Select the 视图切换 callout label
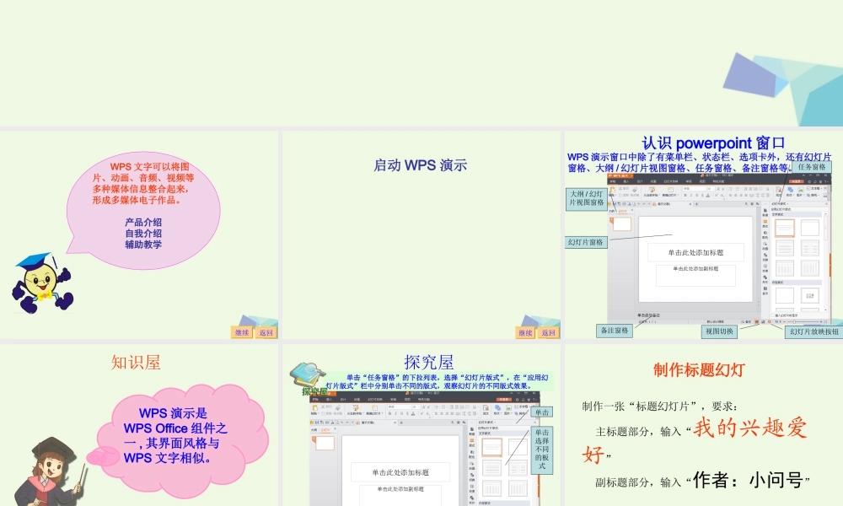Image resolution: width=843 pixels, height=506 pixels. (x=719, y=331)
